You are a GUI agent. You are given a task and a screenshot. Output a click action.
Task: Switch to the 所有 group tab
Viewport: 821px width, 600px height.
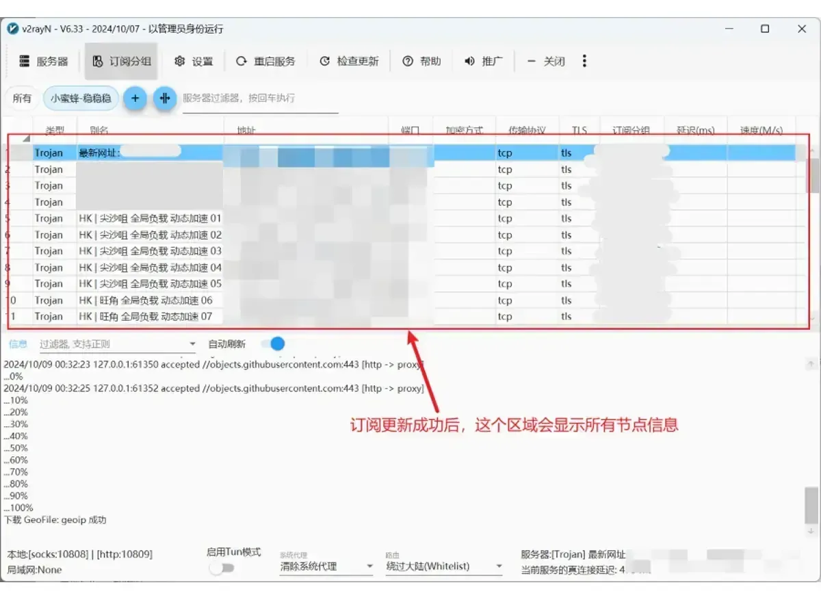22,99
